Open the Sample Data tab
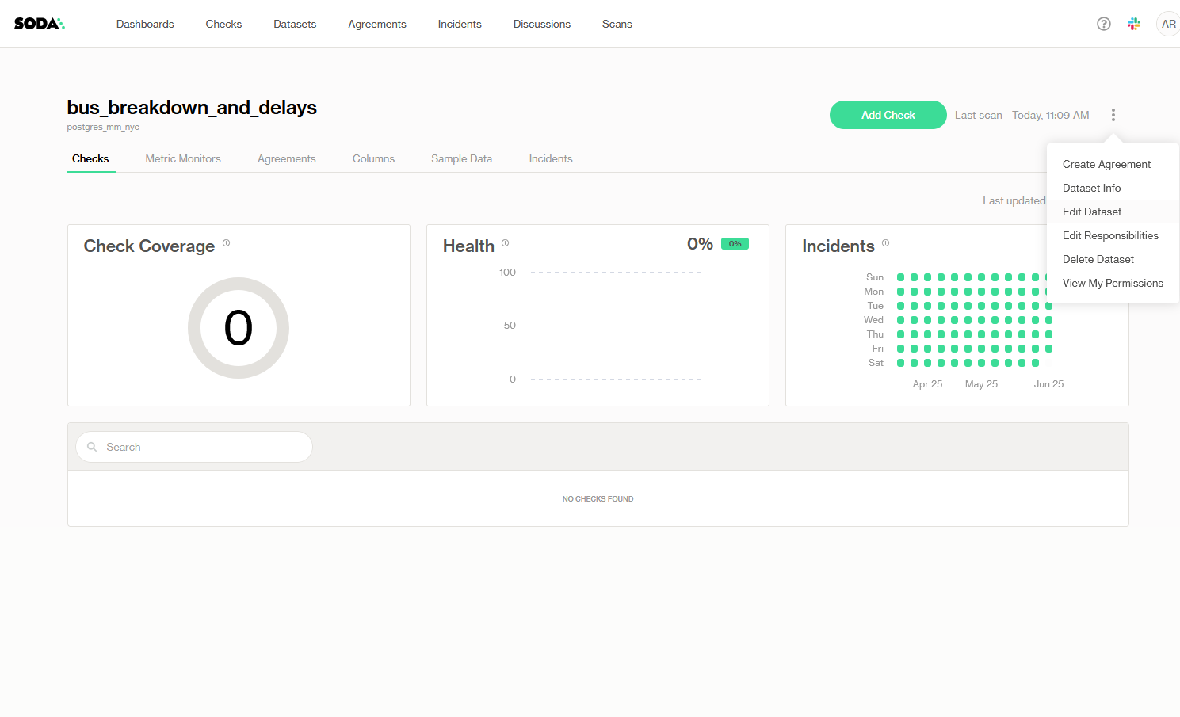 pyautogui.click(x=461, y=158)
